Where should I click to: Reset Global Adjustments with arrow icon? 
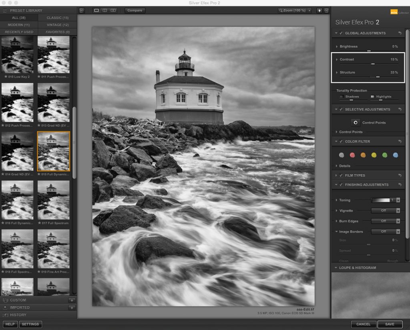tap(400, 33)
